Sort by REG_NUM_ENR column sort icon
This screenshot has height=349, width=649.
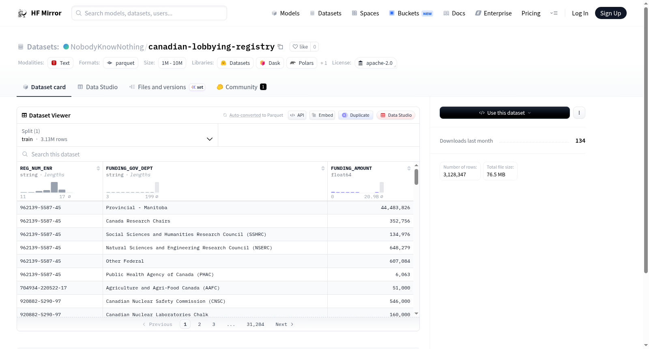(x=98, y=168)
